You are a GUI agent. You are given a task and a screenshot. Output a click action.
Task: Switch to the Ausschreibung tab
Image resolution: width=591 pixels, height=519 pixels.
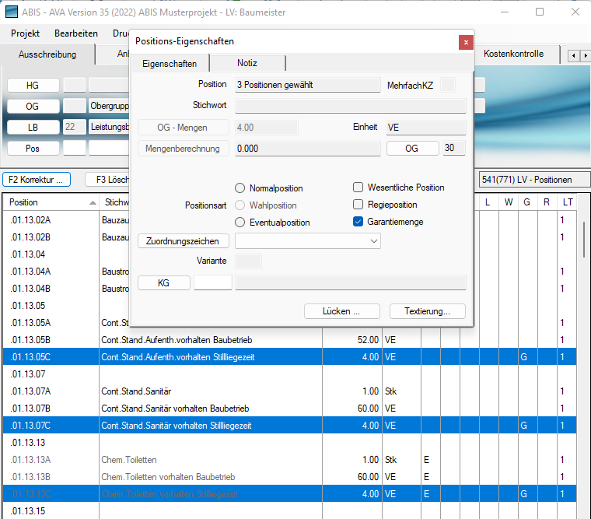(x=47, y=54)
